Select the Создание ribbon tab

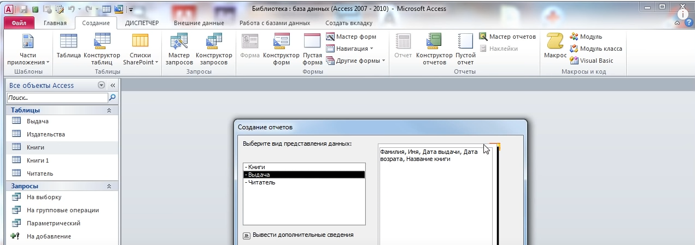[x=96, y=23]
